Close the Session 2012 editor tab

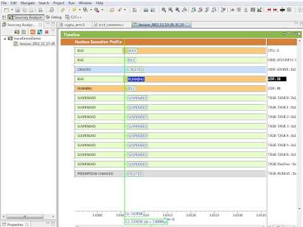click(189, 25)
